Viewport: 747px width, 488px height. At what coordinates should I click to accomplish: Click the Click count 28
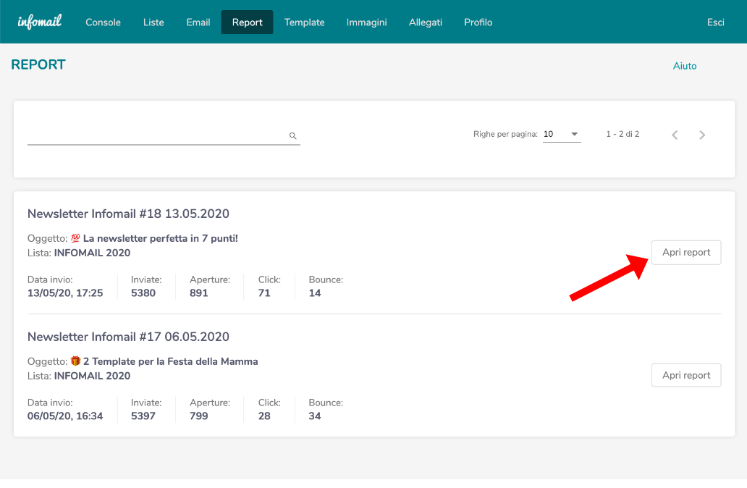tap(264, 416)
